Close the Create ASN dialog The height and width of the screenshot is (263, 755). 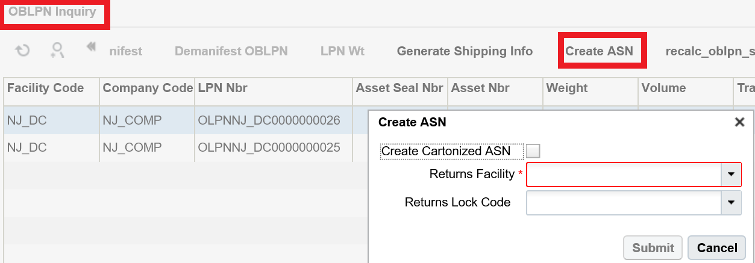coord(739,122)
